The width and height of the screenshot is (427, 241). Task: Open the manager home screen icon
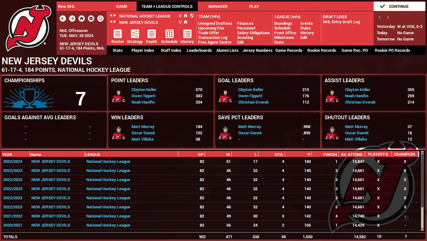(x=82, y=19)
